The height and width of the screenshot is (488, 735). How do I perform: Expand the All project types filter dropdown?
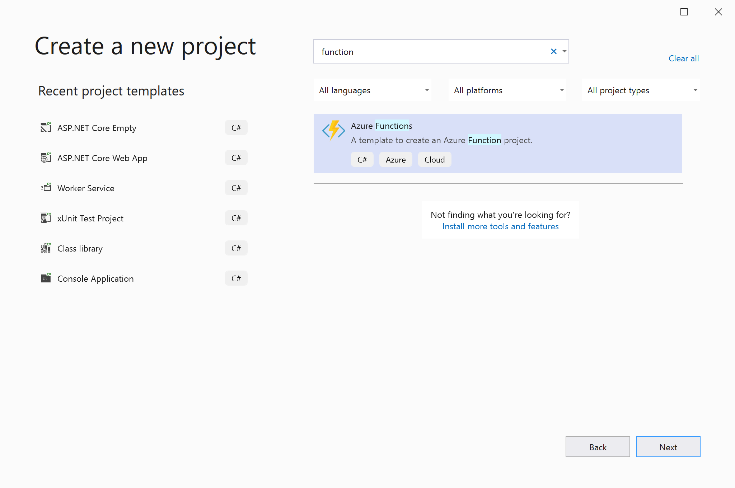click(641, 90)
